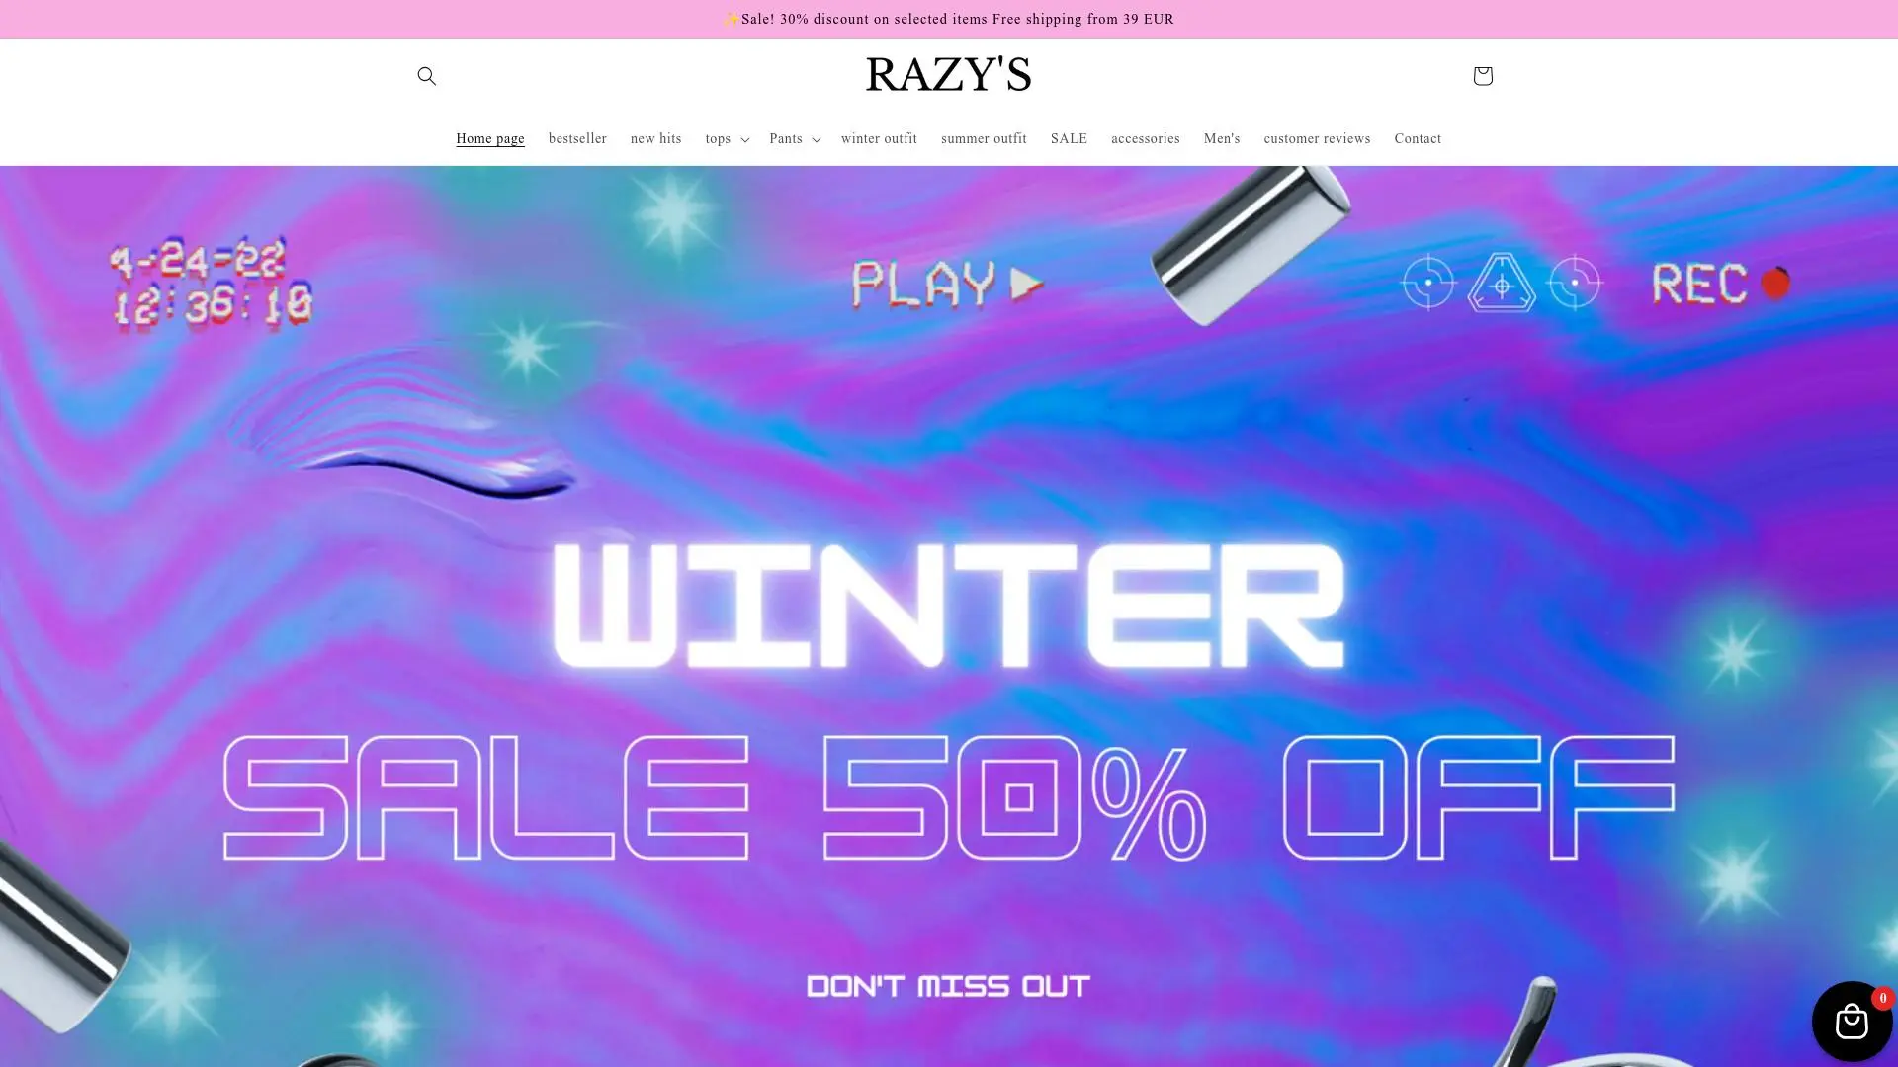Open the bestseller menu item

(x=577, y=139)
